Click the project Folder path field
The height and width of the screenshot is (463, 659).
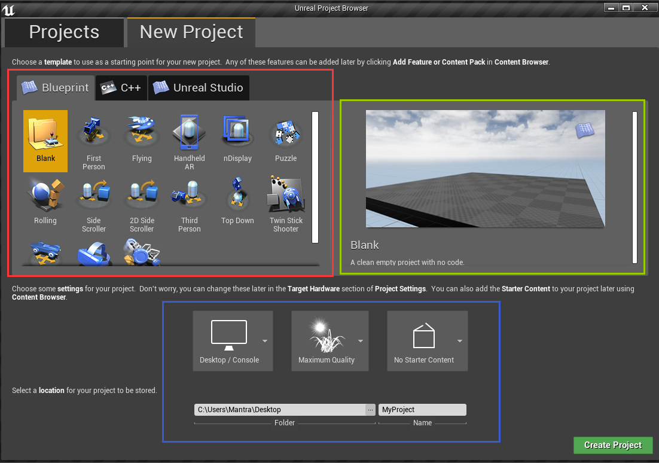point(280,410)
